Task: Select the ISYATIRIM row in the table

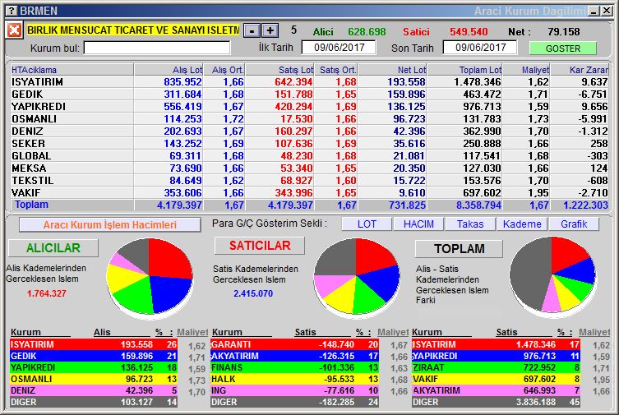Action: coord(309,82)
